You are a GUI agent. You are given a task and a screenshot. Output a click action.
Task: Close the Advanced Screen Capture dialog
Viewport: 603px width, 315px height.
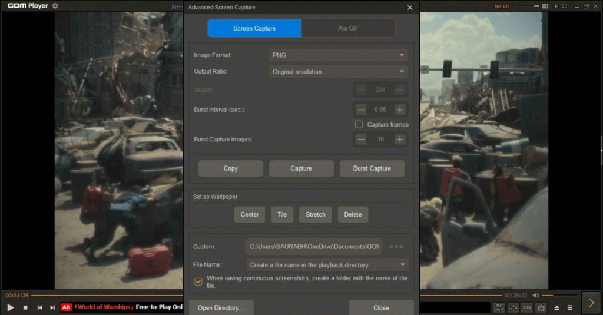pyautogui.click(x=410, y=8)
